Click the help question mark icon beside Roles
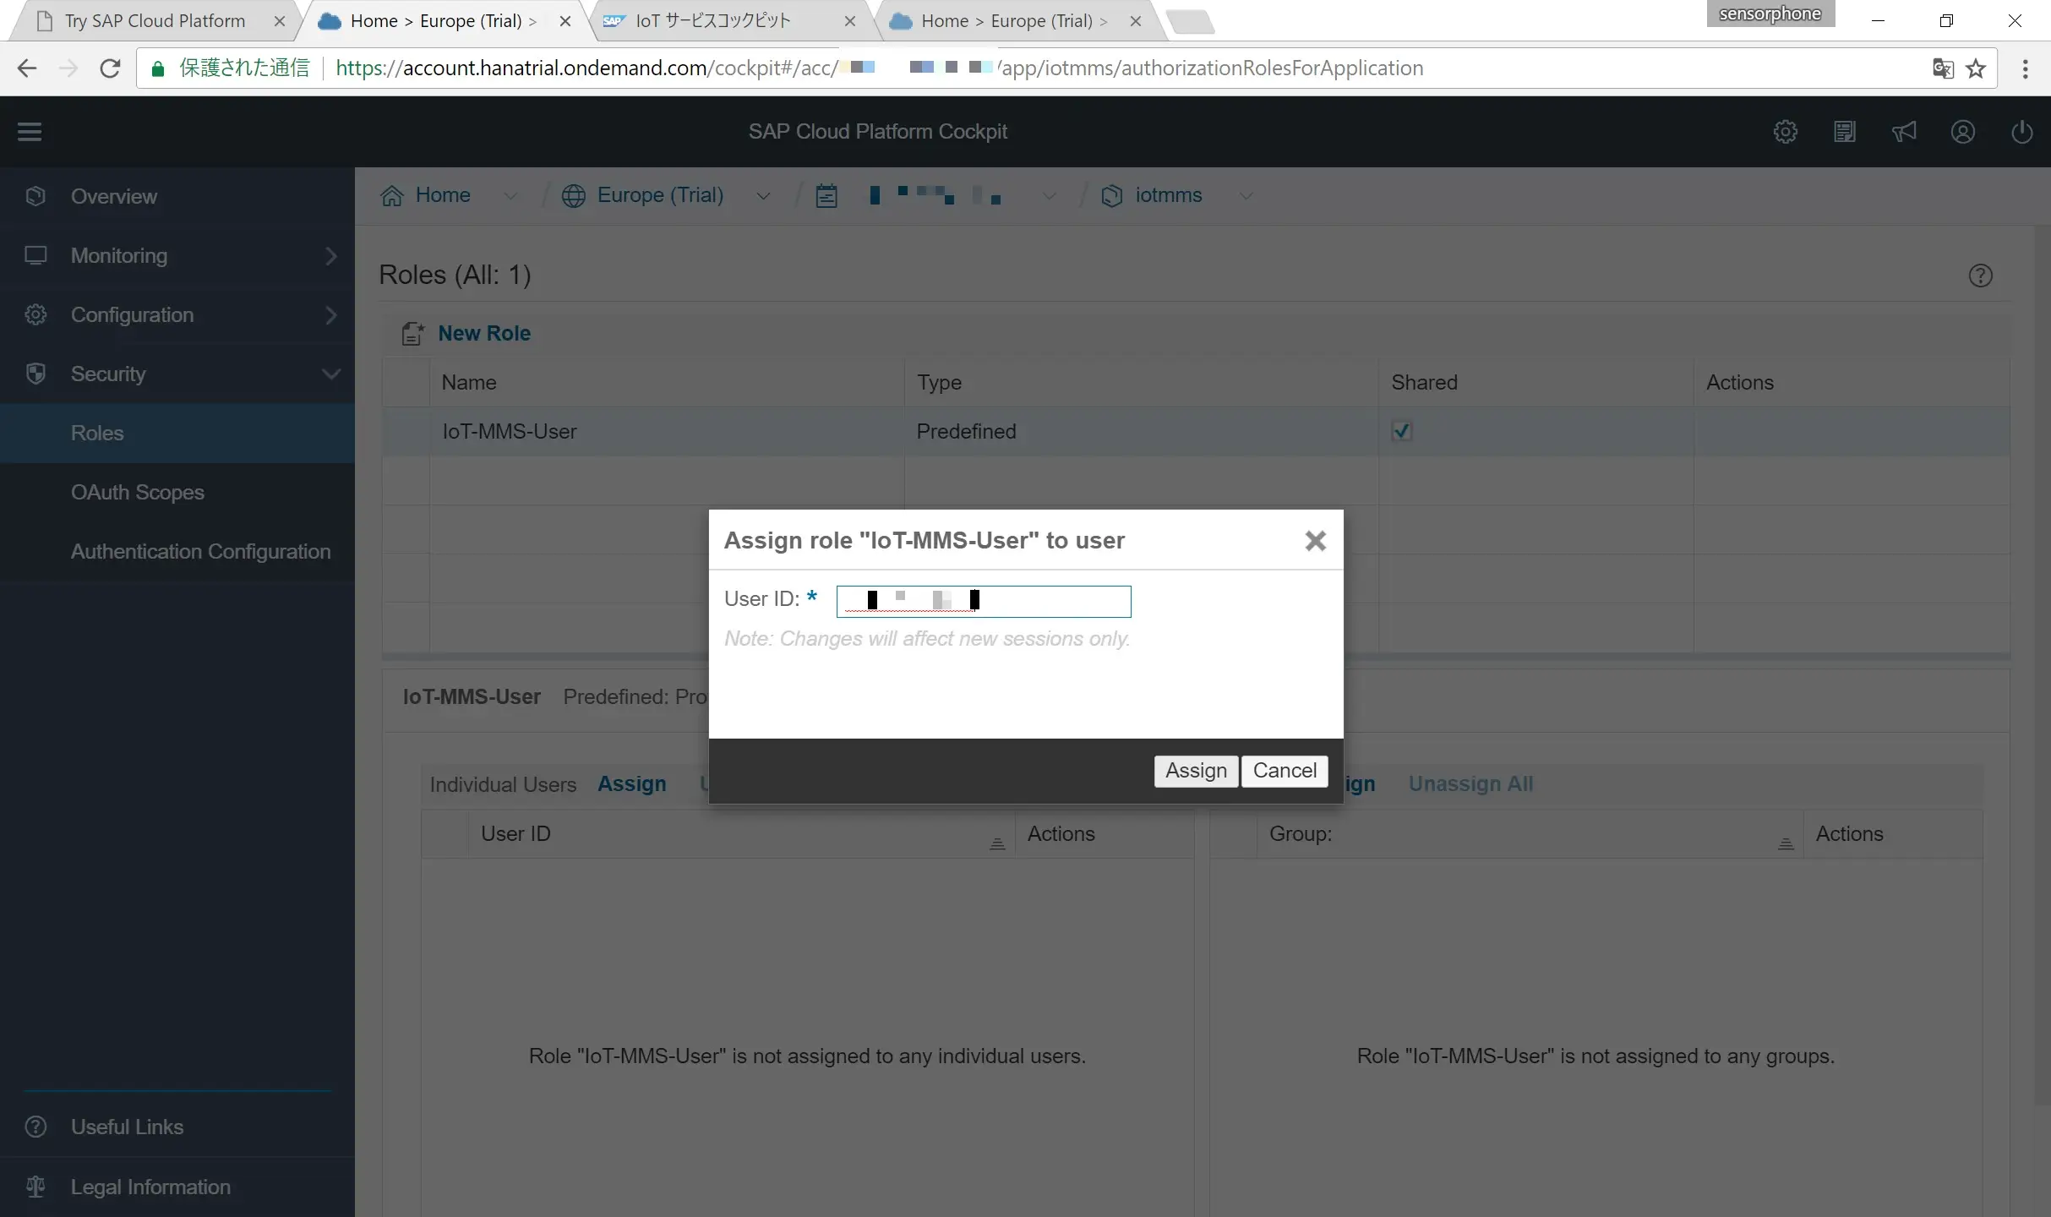Screen dimensions: 2051x1217 (x=1980, y=276)
